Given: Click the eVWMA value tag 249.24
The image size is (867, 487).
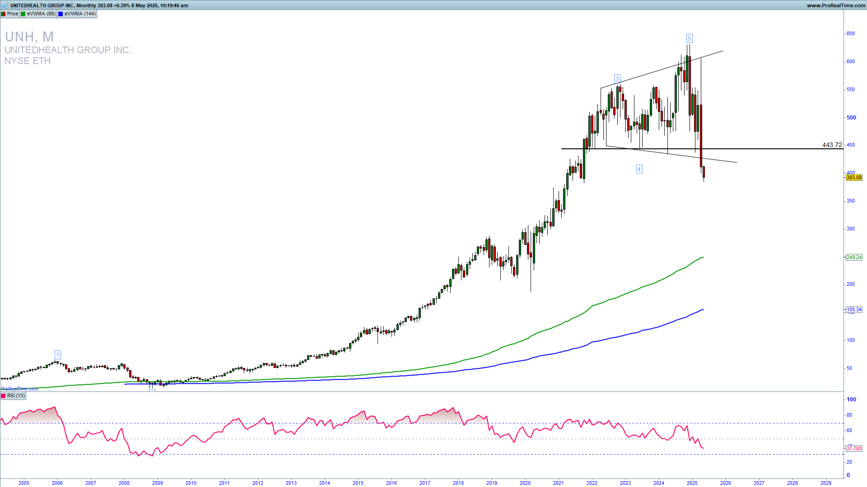Looking at the screenshot, I should (x=854, y=257).
